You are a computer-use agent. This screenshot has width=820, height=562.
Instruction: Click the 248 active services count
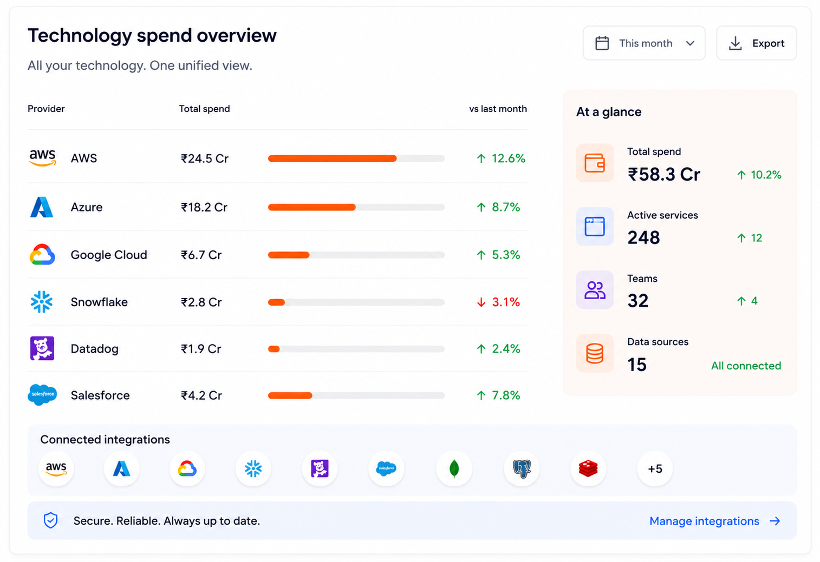point(643,237)
